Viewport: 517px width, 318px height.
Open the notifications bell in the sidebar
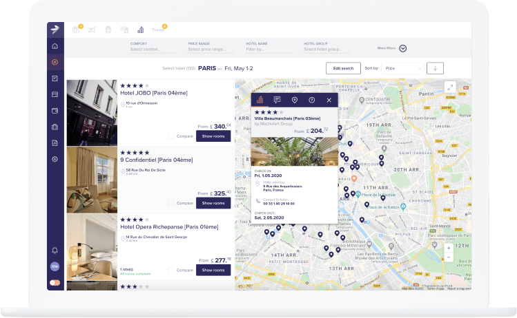pyautogui.click(x=55, y=251)
